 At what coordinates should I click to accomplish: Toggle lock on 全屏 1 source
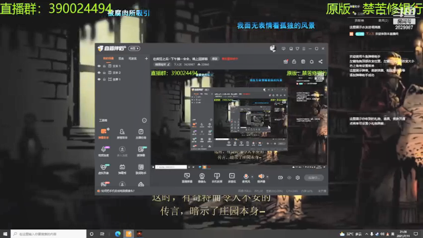click(104, 79)
